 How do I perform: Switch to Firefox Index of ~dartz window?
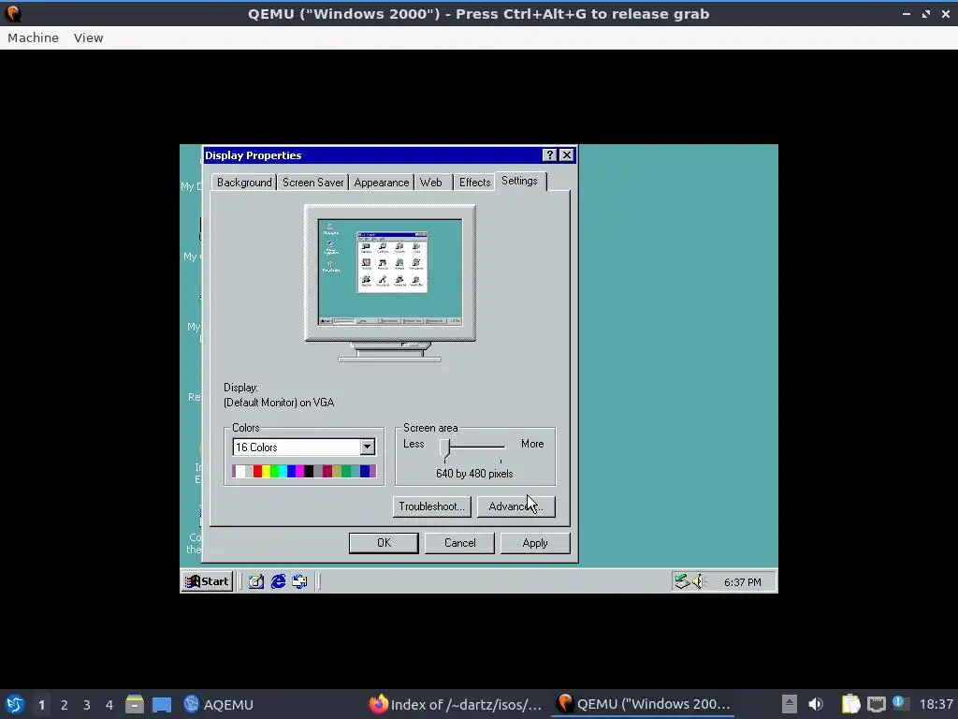[456, 704]
